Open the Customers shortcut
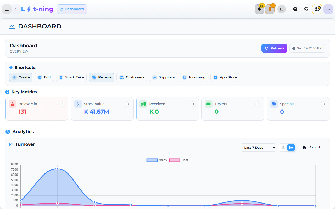The width and height of the screenshot is (335, 209). pyautogui.click(x=132, y=77)
